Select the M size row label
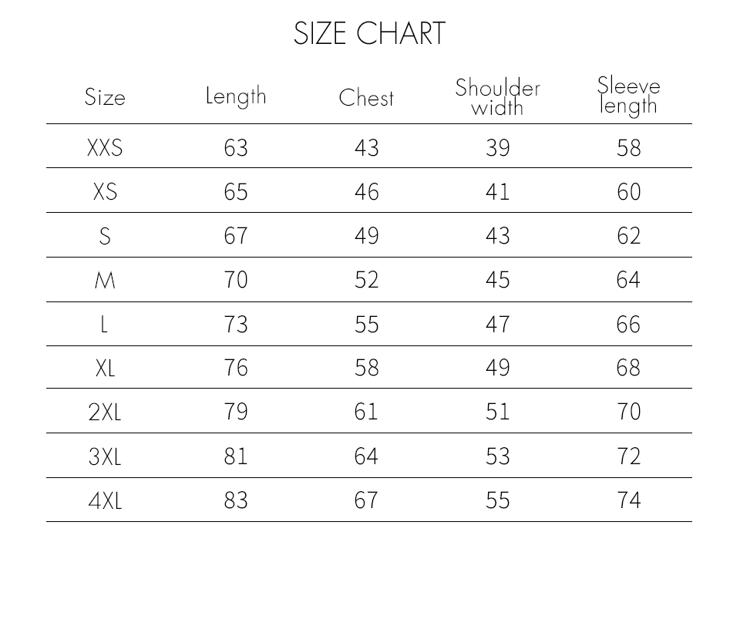 105,280
